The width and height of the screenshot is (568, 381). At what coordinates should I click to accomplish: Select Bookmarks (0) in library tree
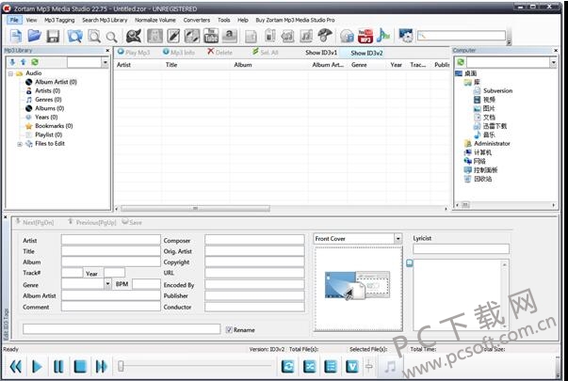point(54,126)
